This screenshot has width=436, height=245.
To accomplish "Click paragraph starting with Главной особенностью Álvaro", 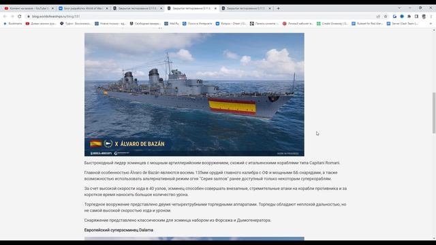I will 211,176.
